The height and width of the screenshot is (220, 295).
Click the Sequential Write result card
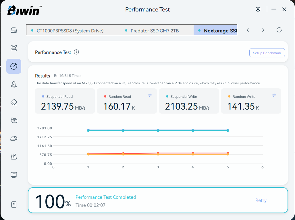tap(189, 101)
